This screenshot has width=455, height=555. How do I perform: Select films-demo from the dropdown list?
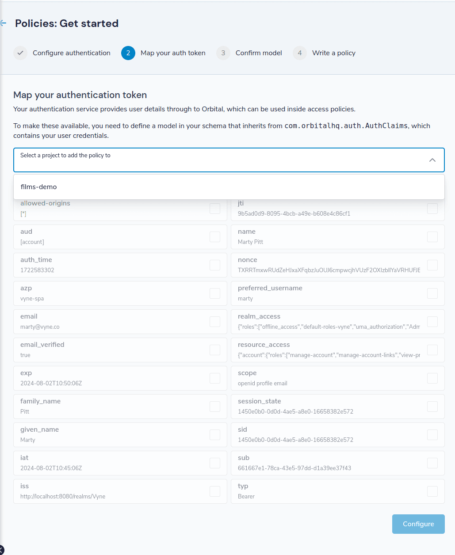point(229,187)
